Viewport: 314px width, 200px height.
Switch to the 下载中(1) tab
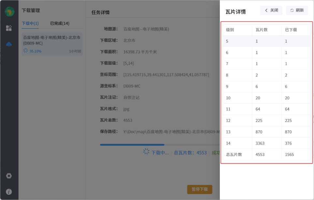coord(30,23)
